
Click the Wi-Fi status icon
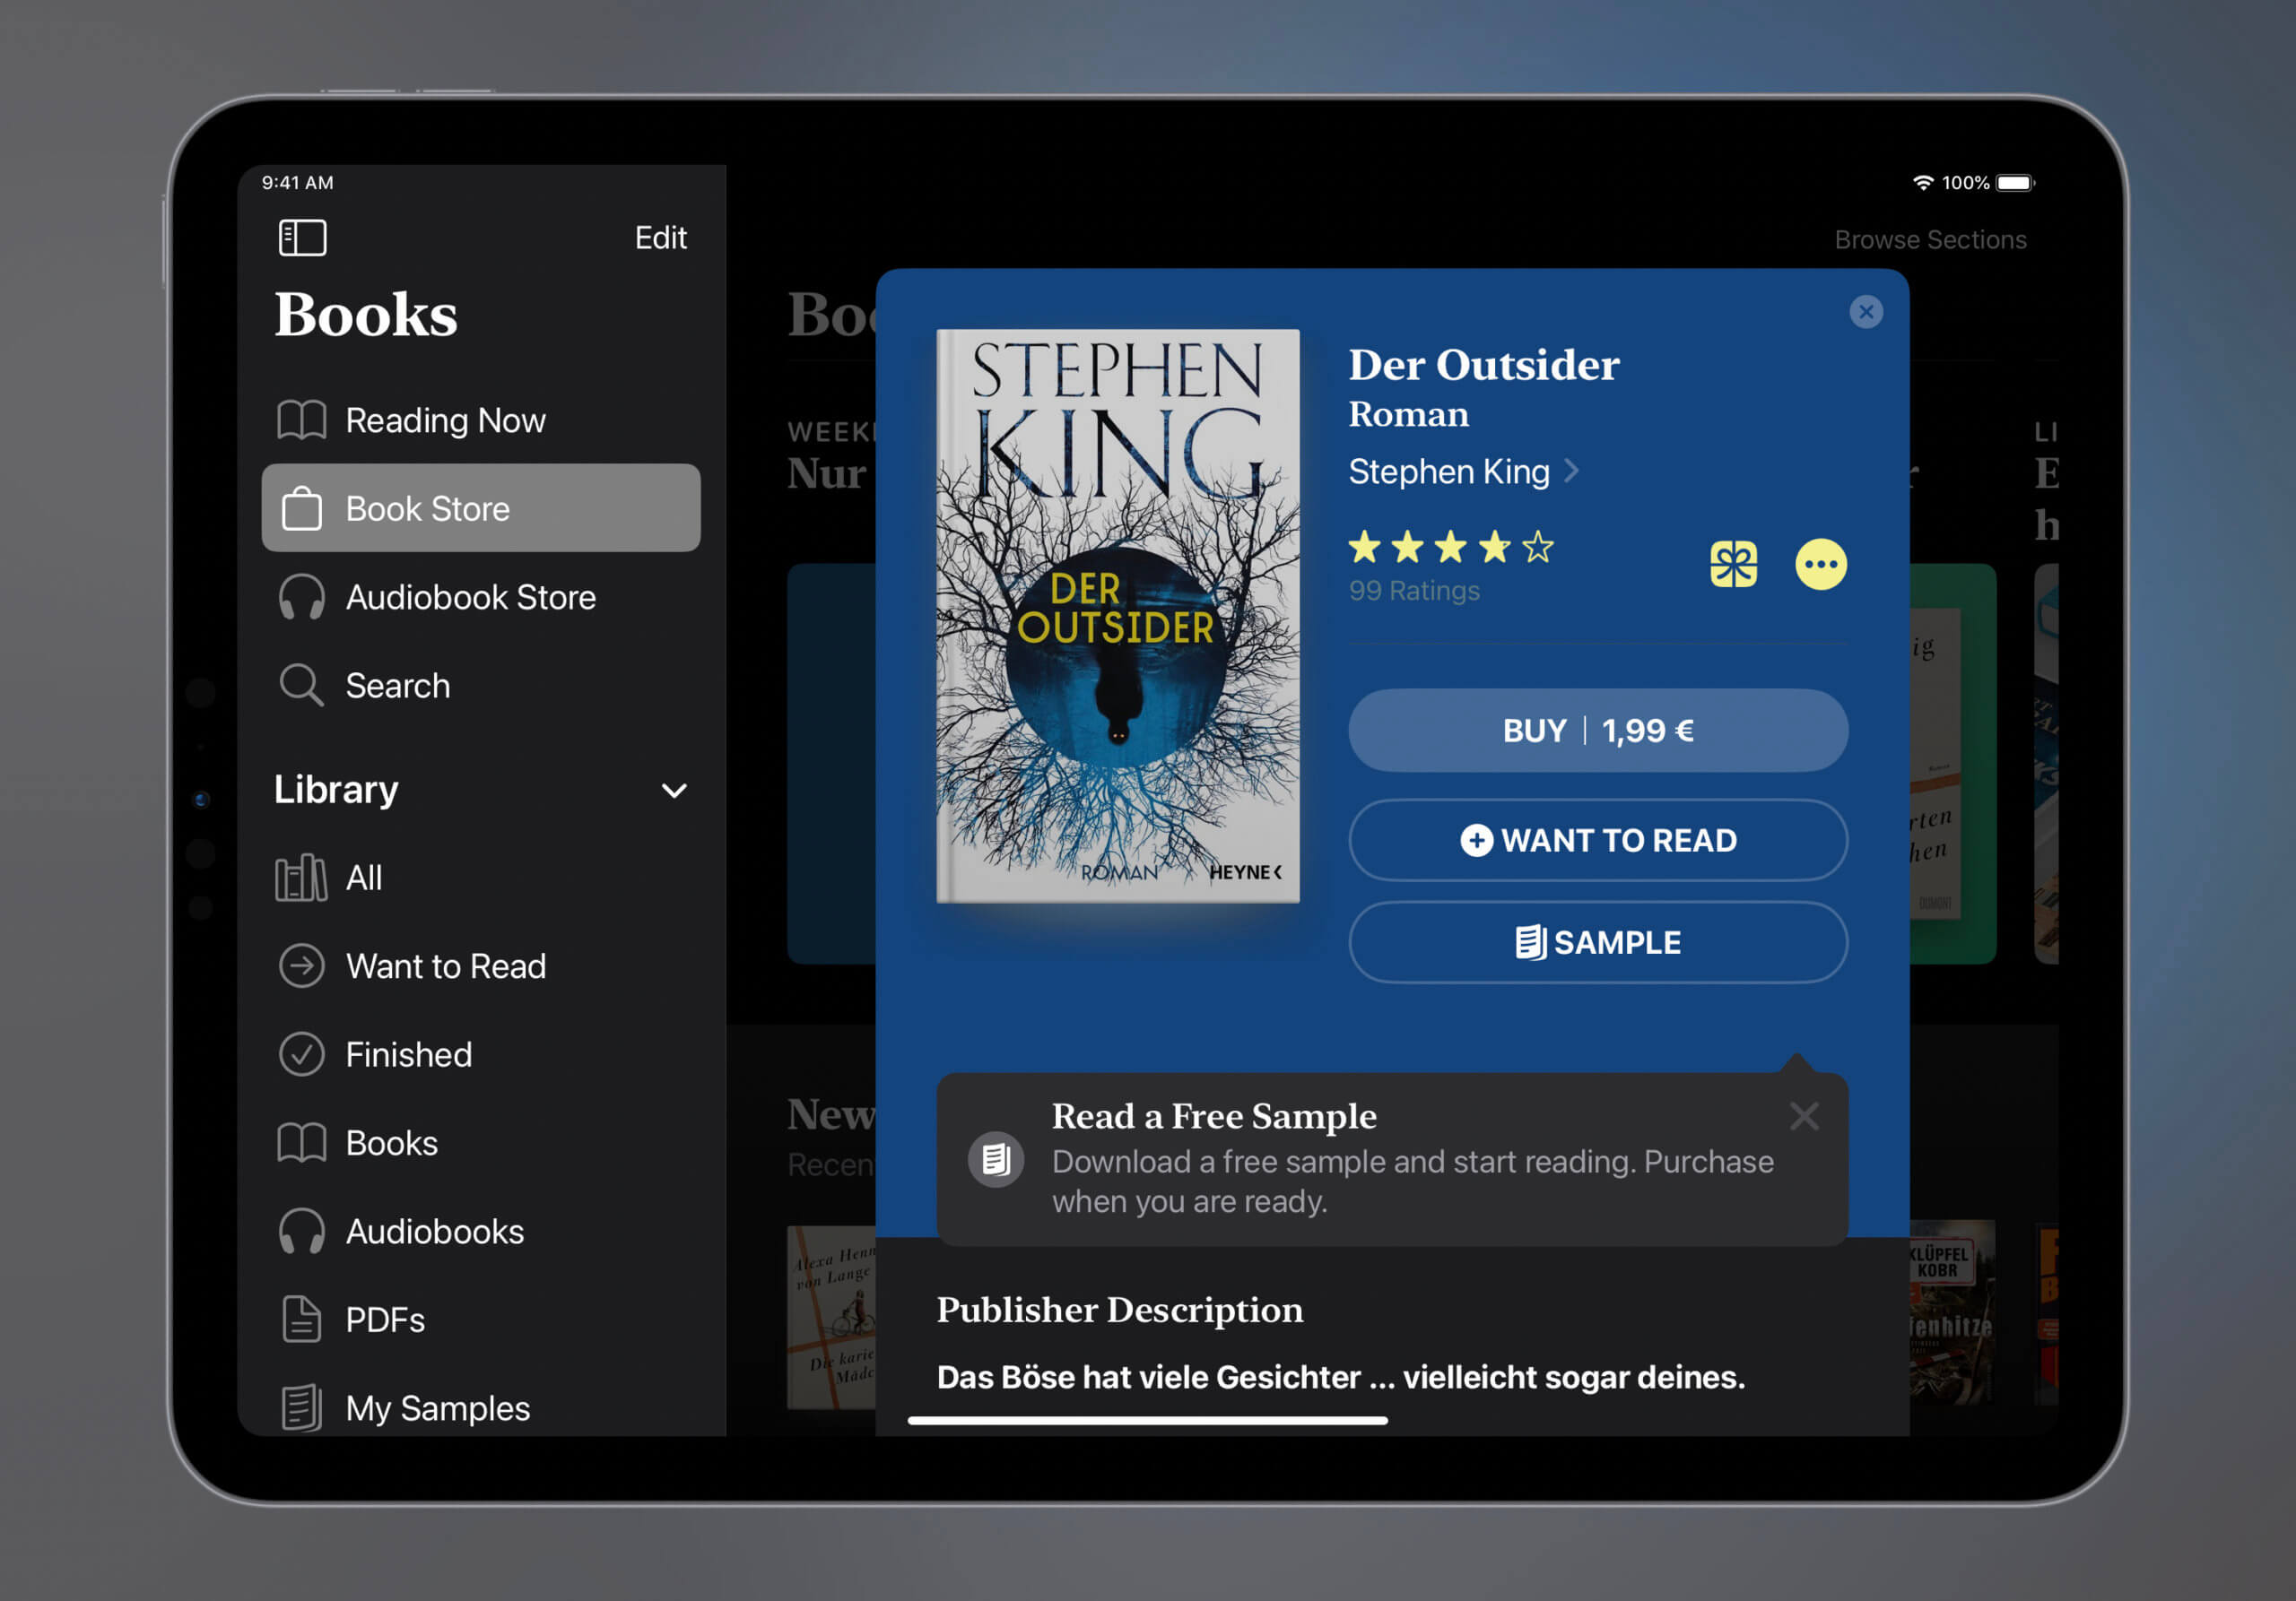click(x=1922, y=183)
